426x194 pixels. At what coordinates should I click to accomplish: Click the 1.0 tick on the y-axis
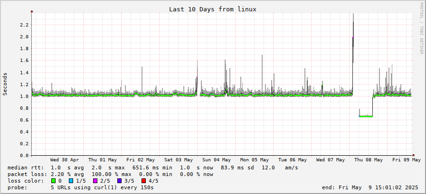pyautogui.click(x=24, y=97)
